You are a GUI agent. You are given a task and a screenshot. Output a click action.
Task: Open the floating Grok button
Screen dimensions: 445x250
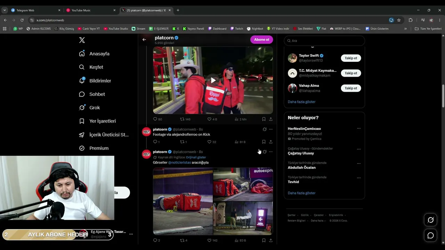[x=430, y=220]
